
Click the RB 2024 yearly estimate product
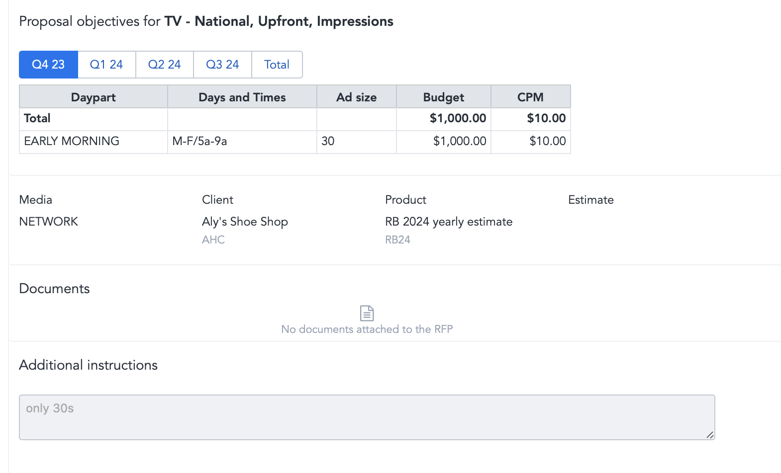pos(449,222)
